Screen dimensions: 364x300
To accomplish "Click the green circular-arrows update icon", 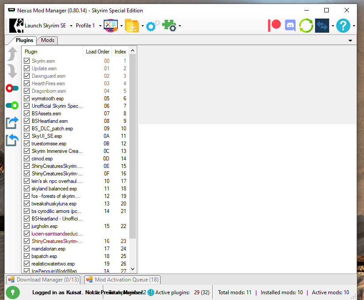I will click(x=306, y=25).
